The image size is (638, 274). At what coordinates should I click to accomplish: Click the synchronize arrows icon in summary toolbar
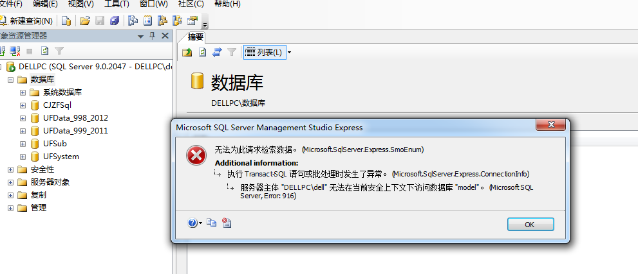point(217,52)
